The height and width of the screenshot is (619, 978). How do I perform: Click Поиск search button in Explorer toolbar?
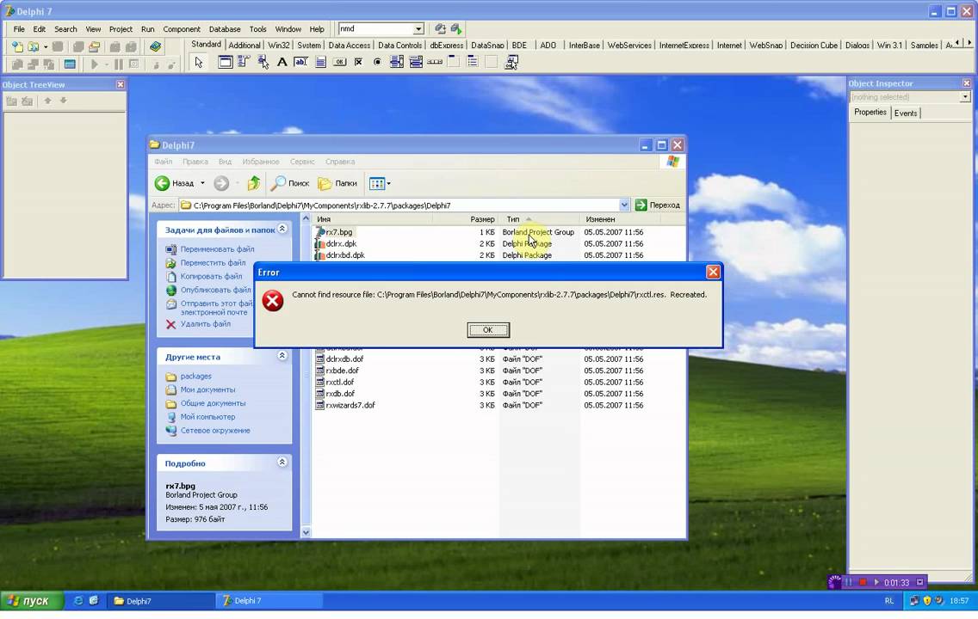click(290, 183)
